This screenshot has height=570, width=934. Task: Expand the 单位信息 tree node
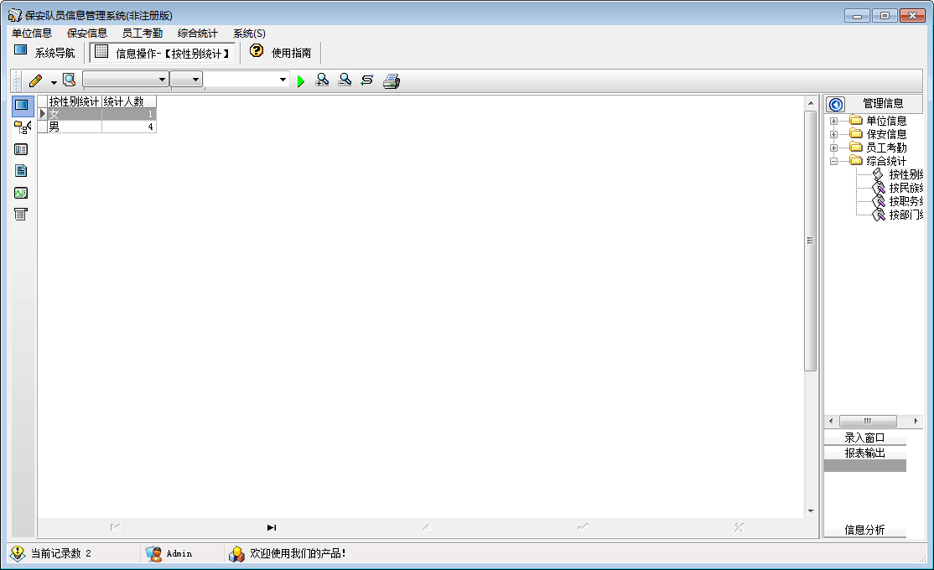point(834,121)
